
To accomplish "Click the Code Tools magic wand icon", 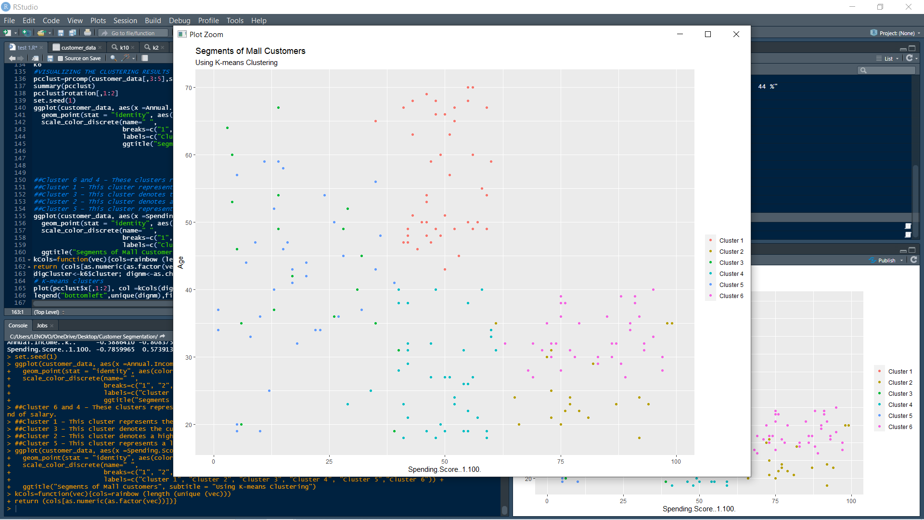I will (126, 58).
